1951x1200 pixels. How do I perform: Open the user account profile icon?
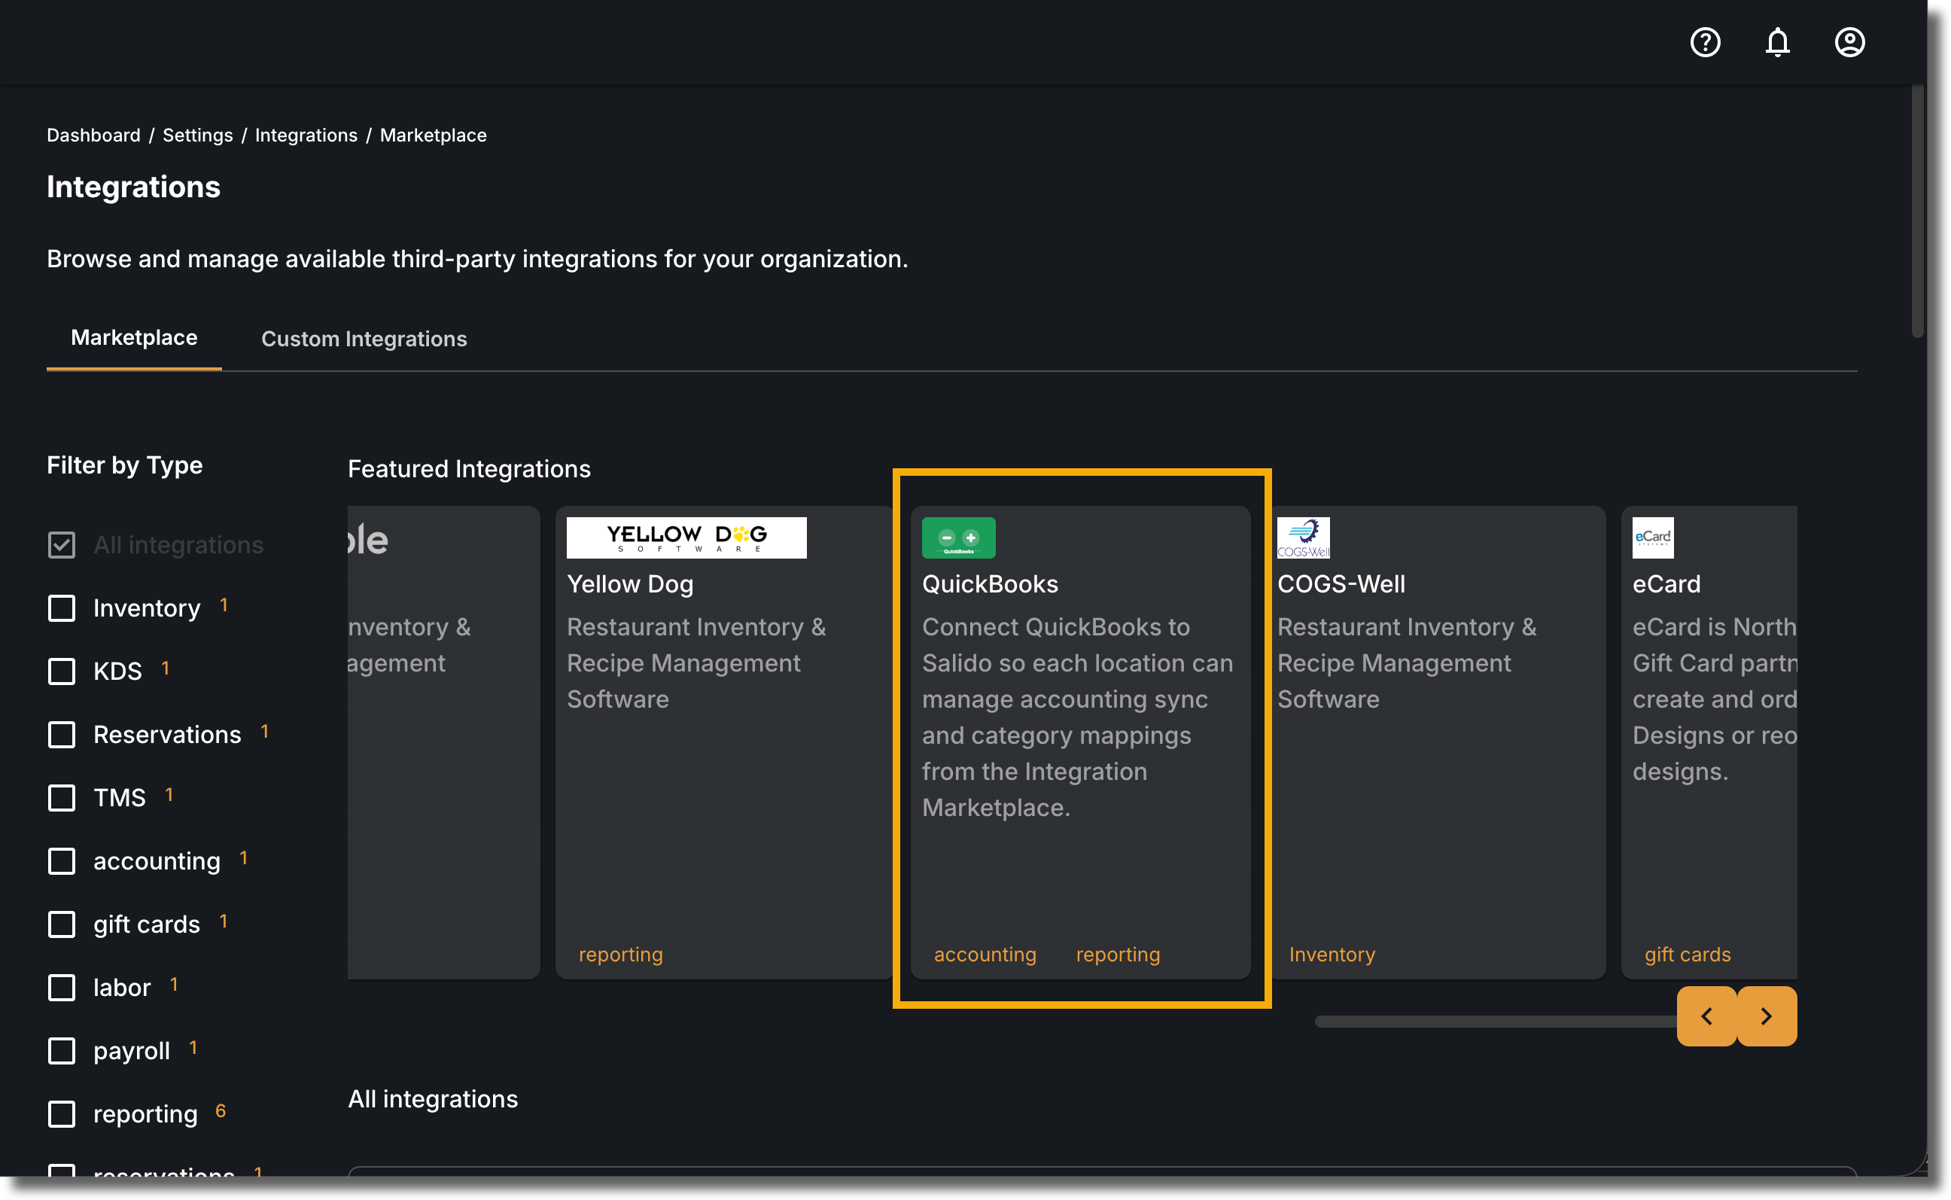coord(1849,42)
